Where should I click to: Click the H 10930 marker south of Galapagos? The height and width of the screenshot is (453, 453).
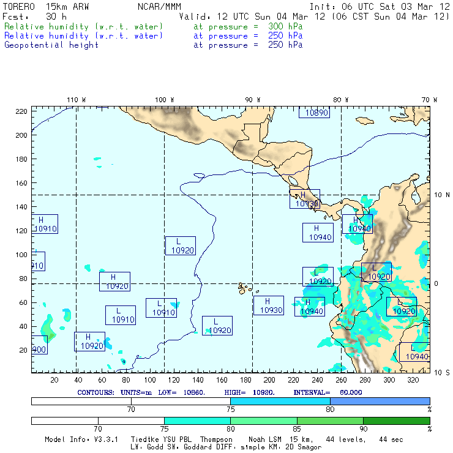[268, 305]
